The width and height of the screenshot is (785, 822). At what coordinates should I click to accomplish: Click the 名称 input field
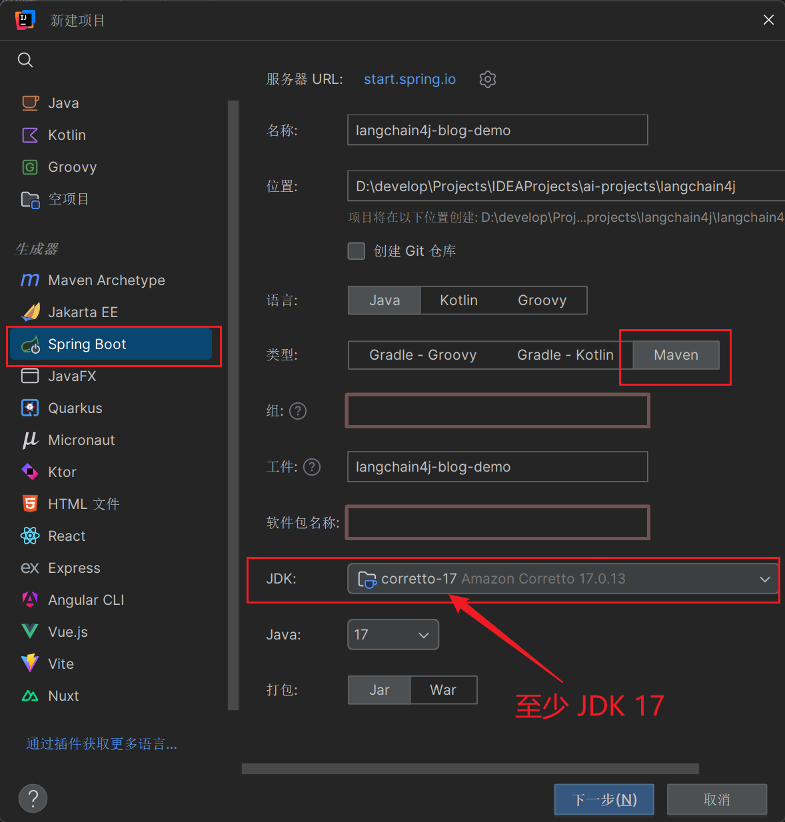click(x=498, y=130)
